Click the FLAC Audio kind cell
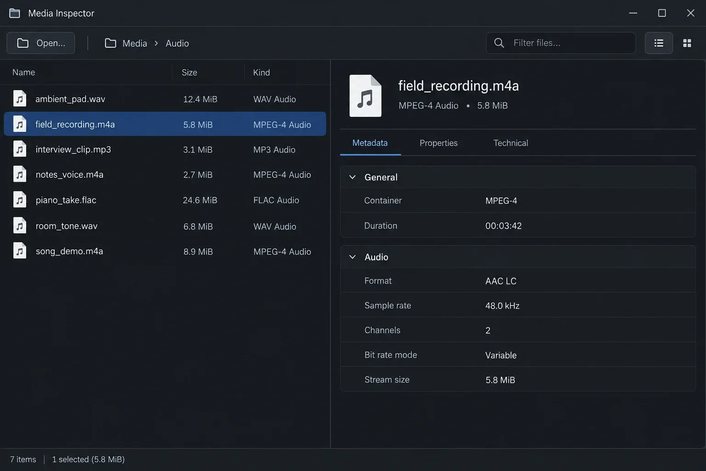Image resolution: width=706 pixels, height=471 pixels. click(x=276, y=200)
